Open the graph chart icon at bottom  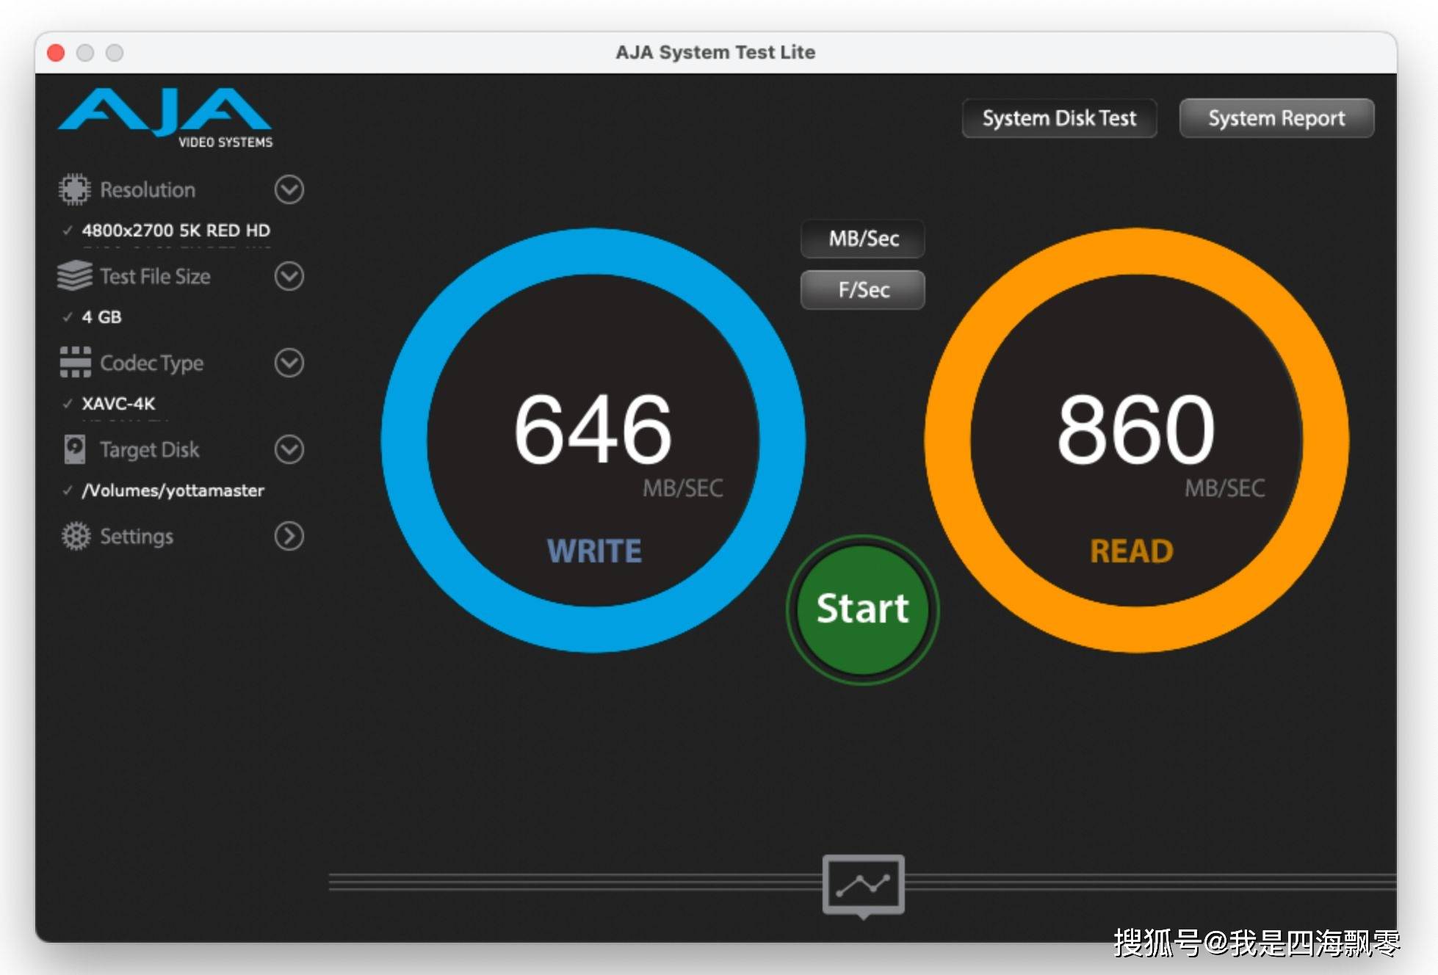863,885
